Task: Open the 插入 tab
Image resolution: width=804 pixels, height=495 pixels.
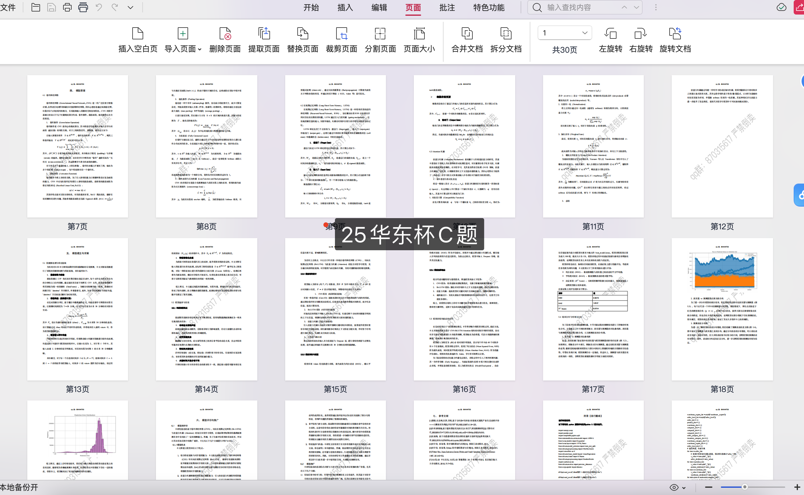Action: 345,7
